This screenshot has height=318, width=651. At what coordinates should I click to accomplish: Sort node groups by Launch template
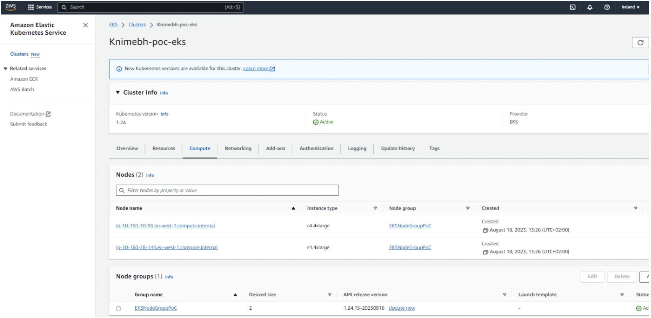[622, 295]
